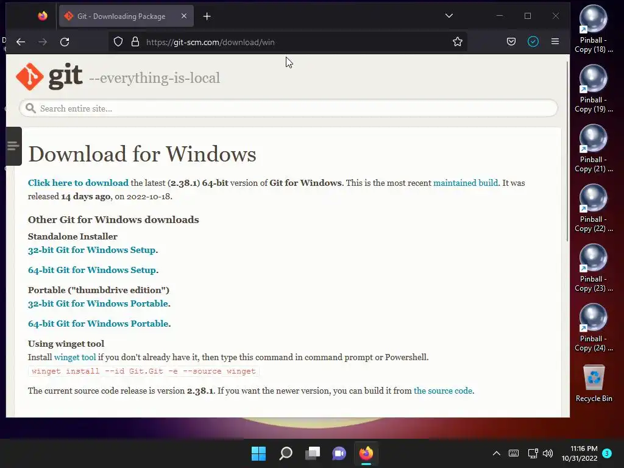
Task: Select Pinball - Copy (19) desktop shortcut
Action: (x=593, y=88)
